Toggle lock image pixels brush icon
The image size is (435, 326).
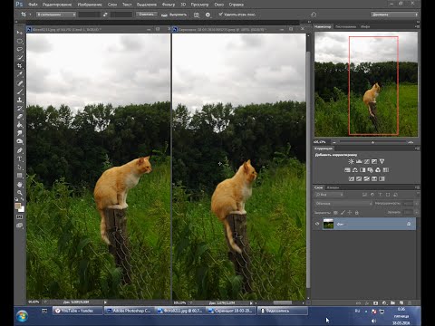343,213
